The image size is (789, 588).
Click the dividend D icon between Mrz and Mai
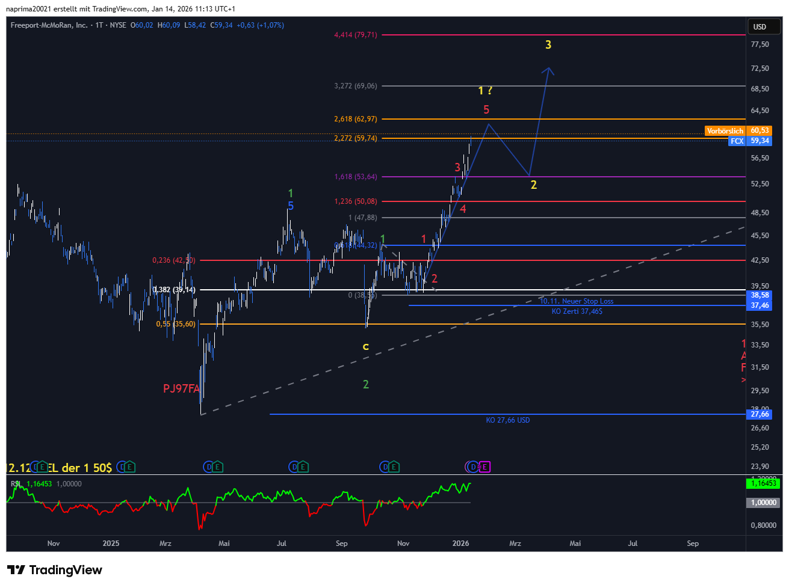point(208,467)
